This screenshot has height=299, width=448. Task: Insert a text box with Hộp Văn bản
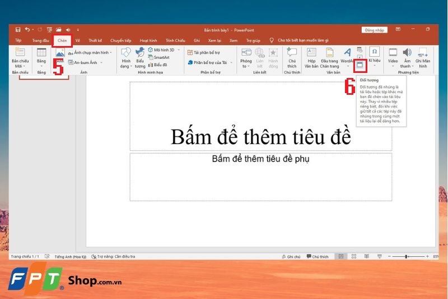tap(311, 58)
